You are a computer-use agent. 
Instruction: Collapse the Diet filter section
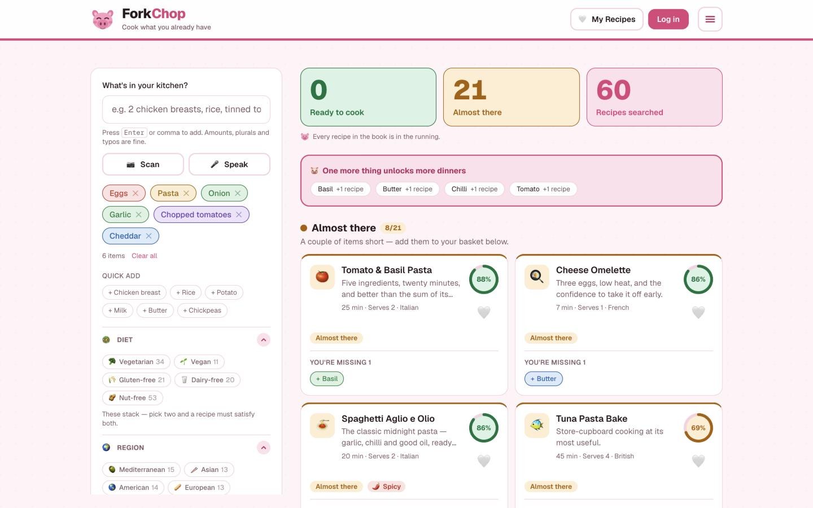(264, 340)
